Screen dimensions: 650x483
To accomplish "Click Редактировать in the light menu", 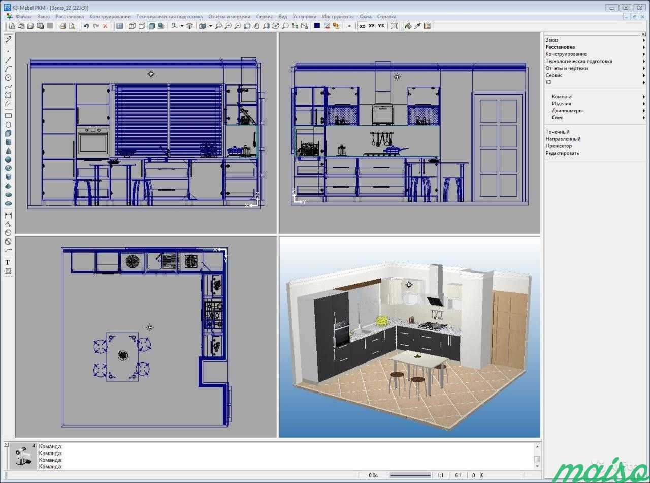I will (562, 153).
